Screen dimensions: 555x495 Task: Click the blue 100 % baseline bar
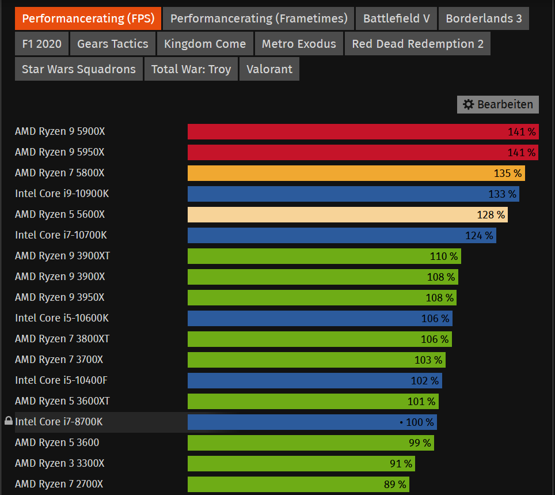312,422
